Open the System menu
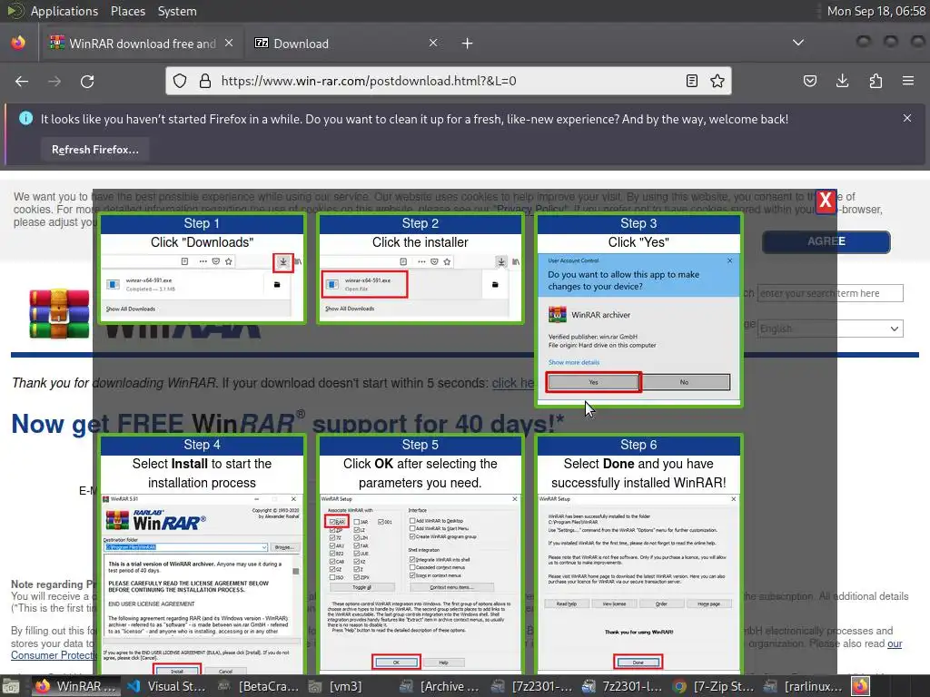 [x=177, y=11]
